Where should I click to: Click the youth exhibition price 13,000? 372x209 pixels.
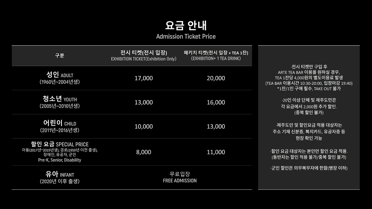coord(144,102)
